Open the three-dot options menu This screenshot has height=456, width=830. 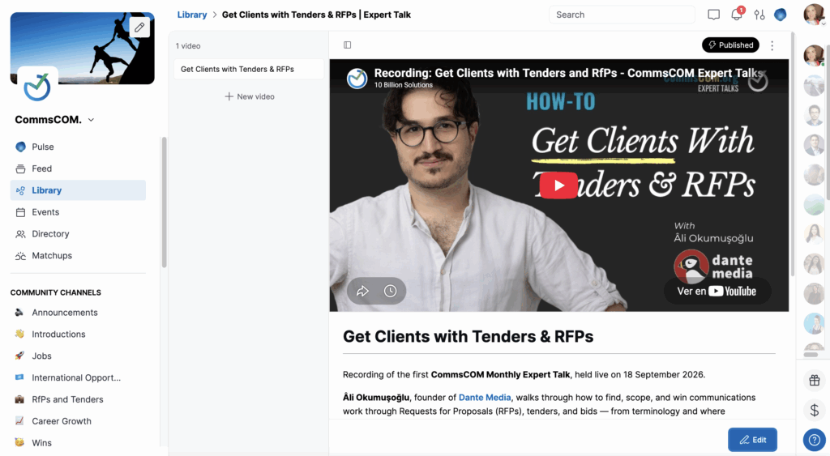[772, 45]
